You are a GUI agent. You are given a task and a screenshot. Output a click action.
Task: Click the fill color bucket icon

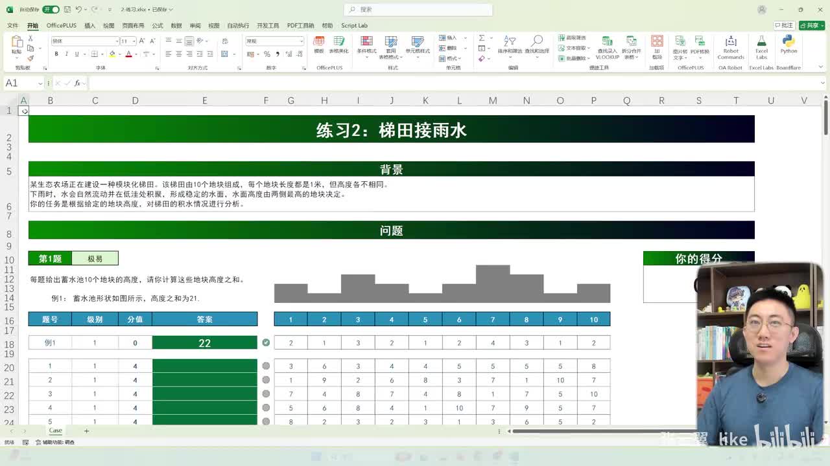click(x=112, y=54)
